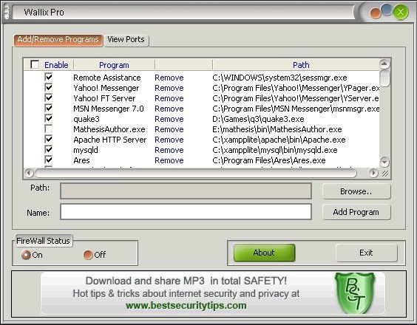The height and width of the screenshot is (325, 417).
Task: Uncheck the quake3 program checkbox
Action: (48, 118)
